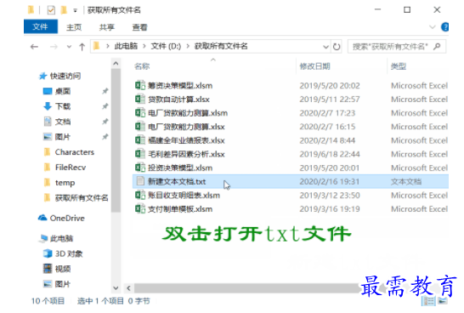The height and width of the screenshot is (313, 464).
Task: Sort by the 名称 column header
Action: pyautogui.click(x=142, y=66)
